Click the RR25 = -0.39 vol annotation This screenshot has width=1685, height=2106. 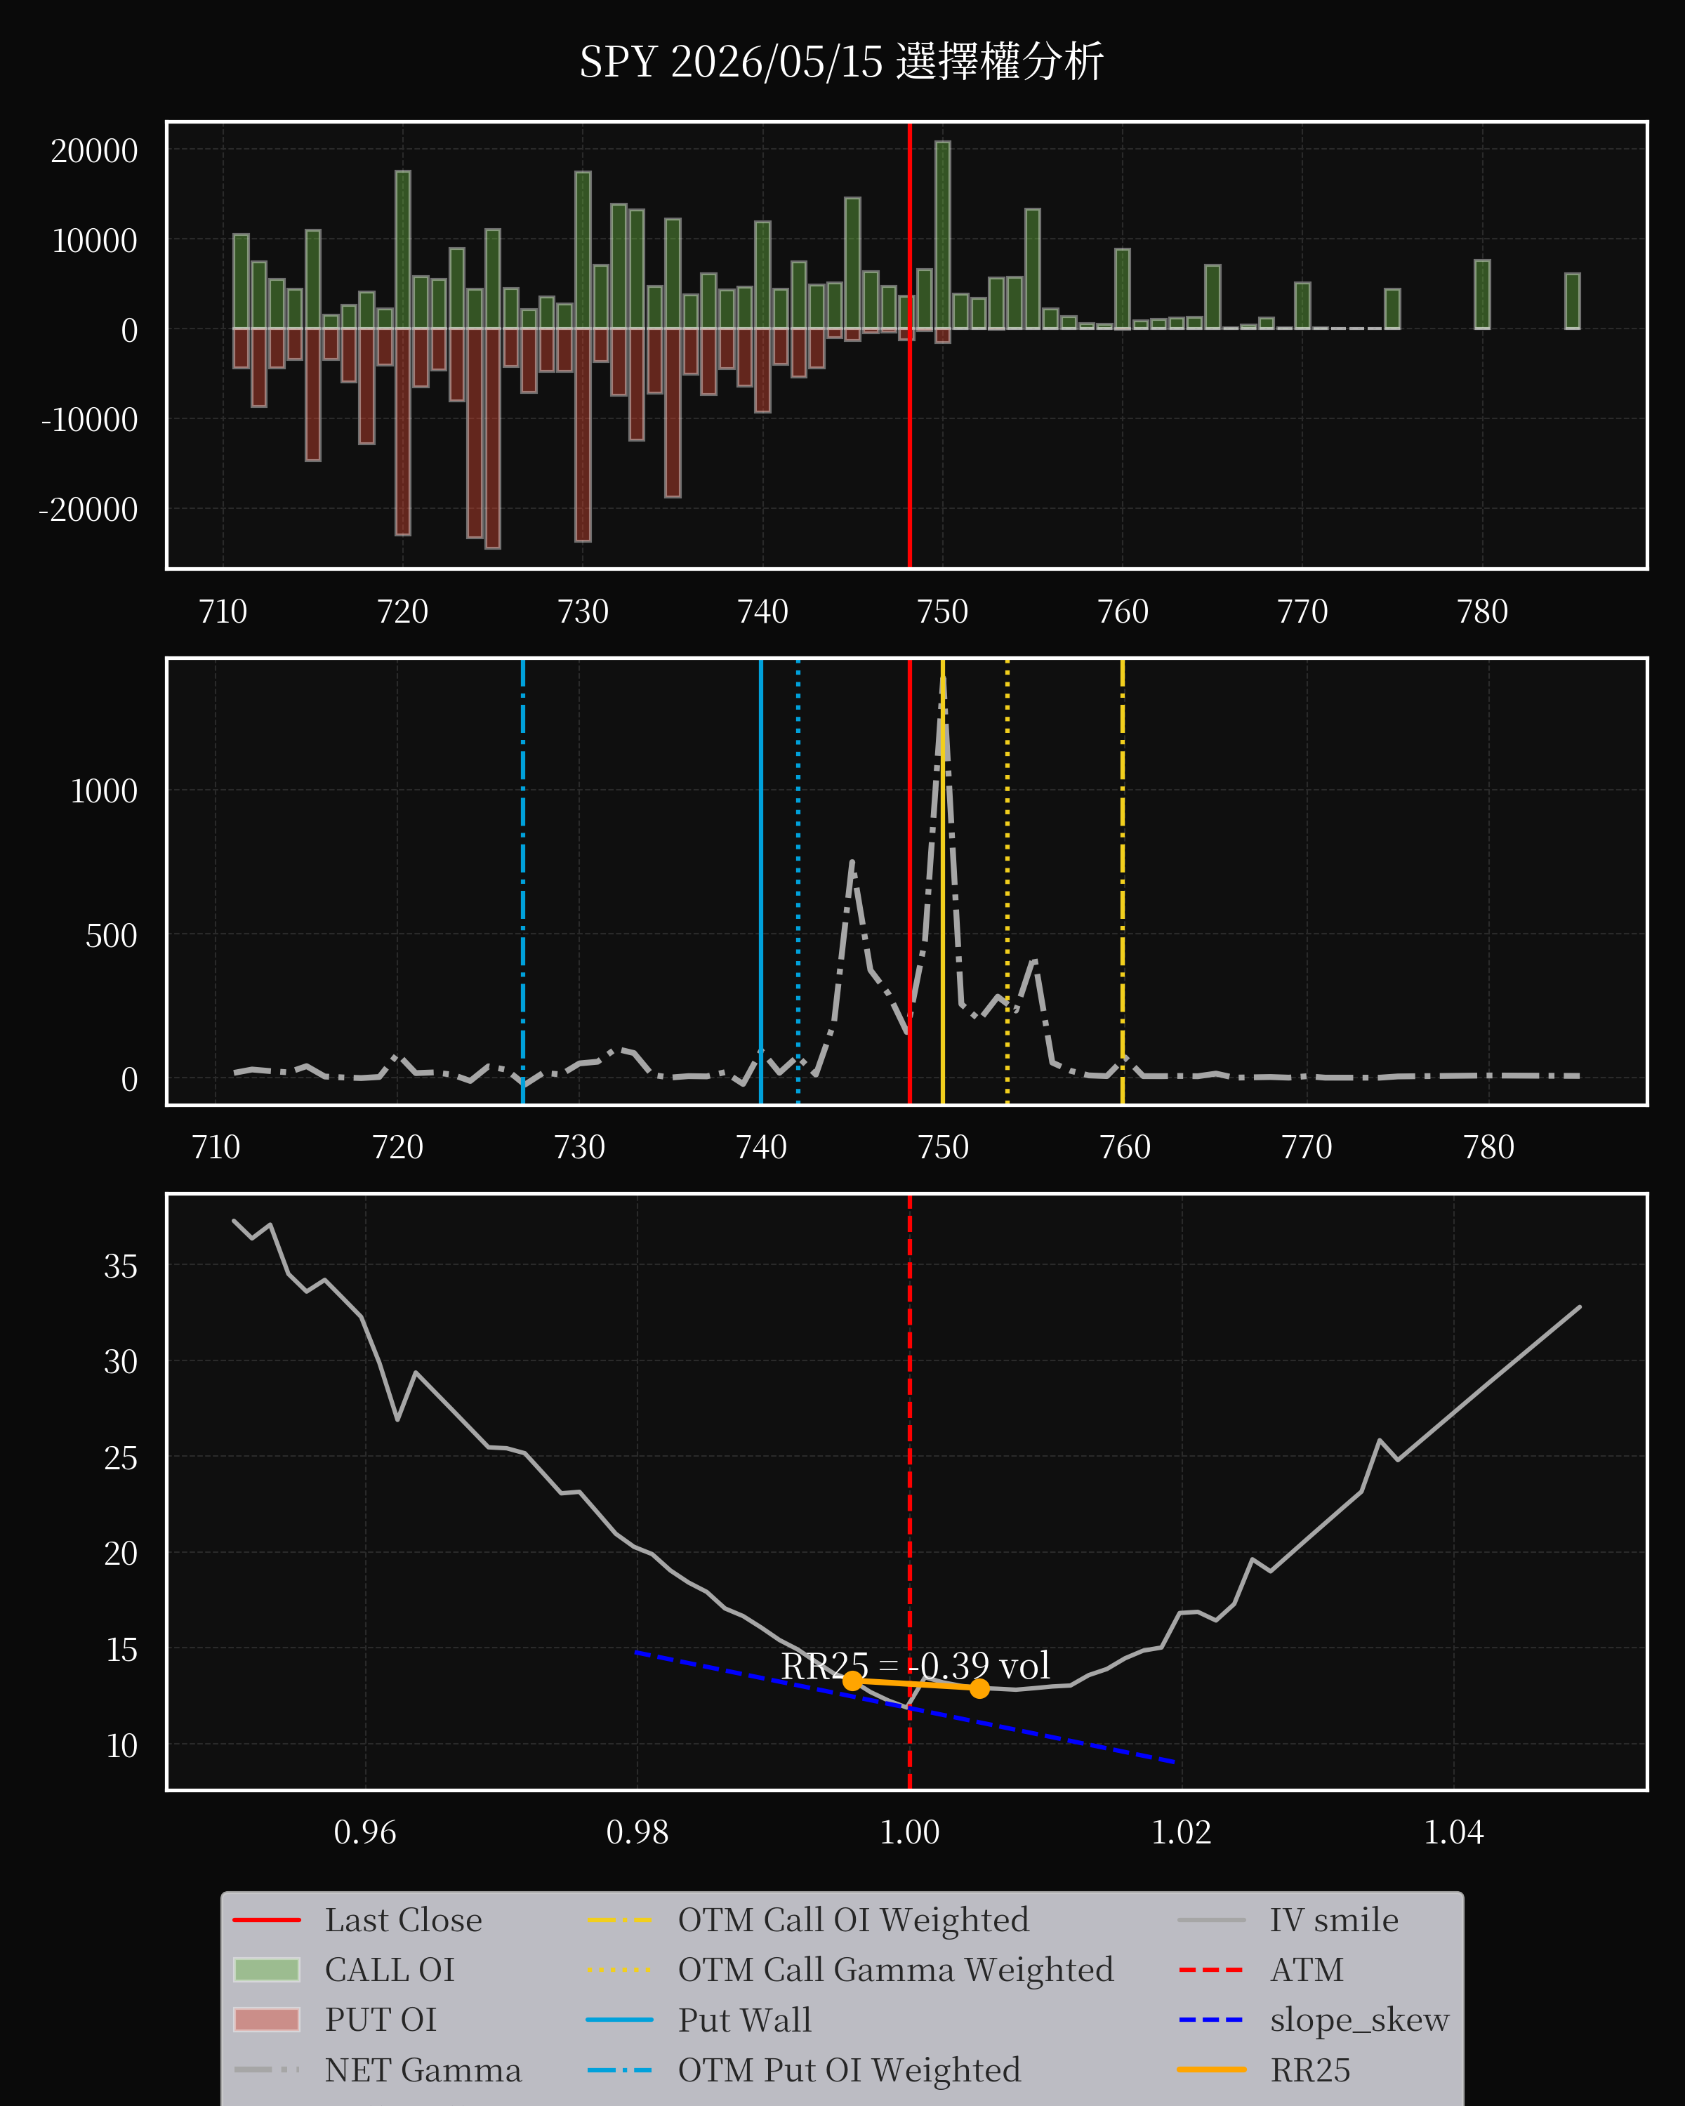[916, 1665]
